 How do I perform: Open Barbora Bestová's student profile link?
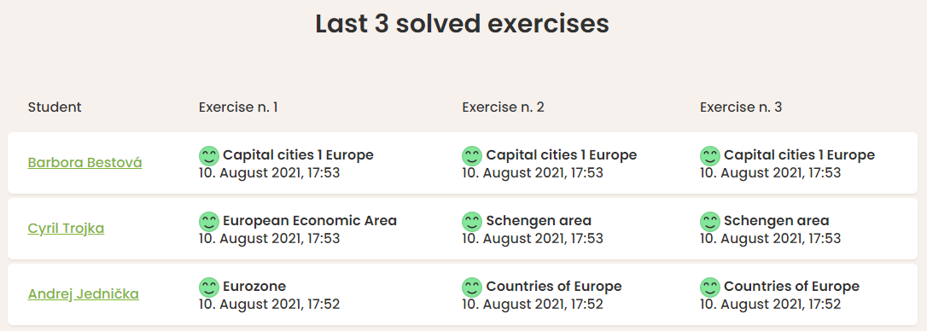pyautogui.click(x=85, y=163)
